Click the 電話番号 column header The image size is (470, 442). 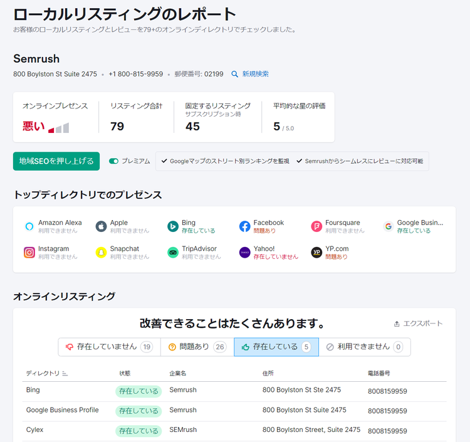[379, 373]
